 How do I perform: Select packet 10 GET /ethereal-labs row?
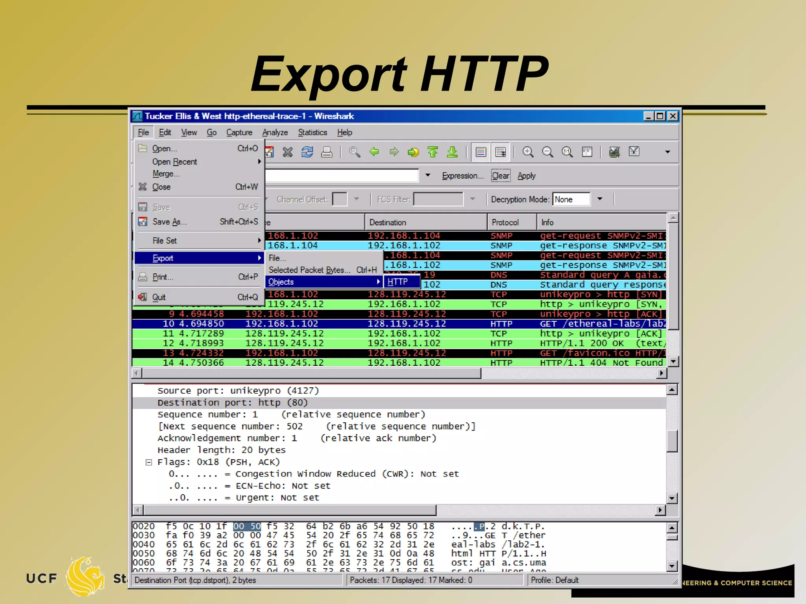(x=399, y=324)
